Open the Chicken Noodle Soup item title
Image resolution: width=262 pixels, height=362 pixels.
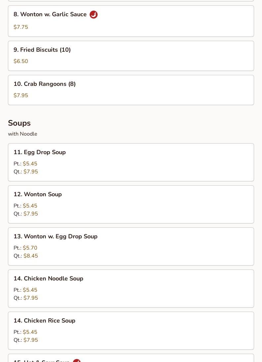pyautogui.click(x=48, y=278)
